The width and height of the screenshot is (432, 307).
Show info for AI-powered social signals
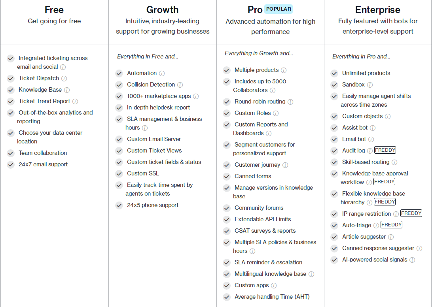(412, 260)
